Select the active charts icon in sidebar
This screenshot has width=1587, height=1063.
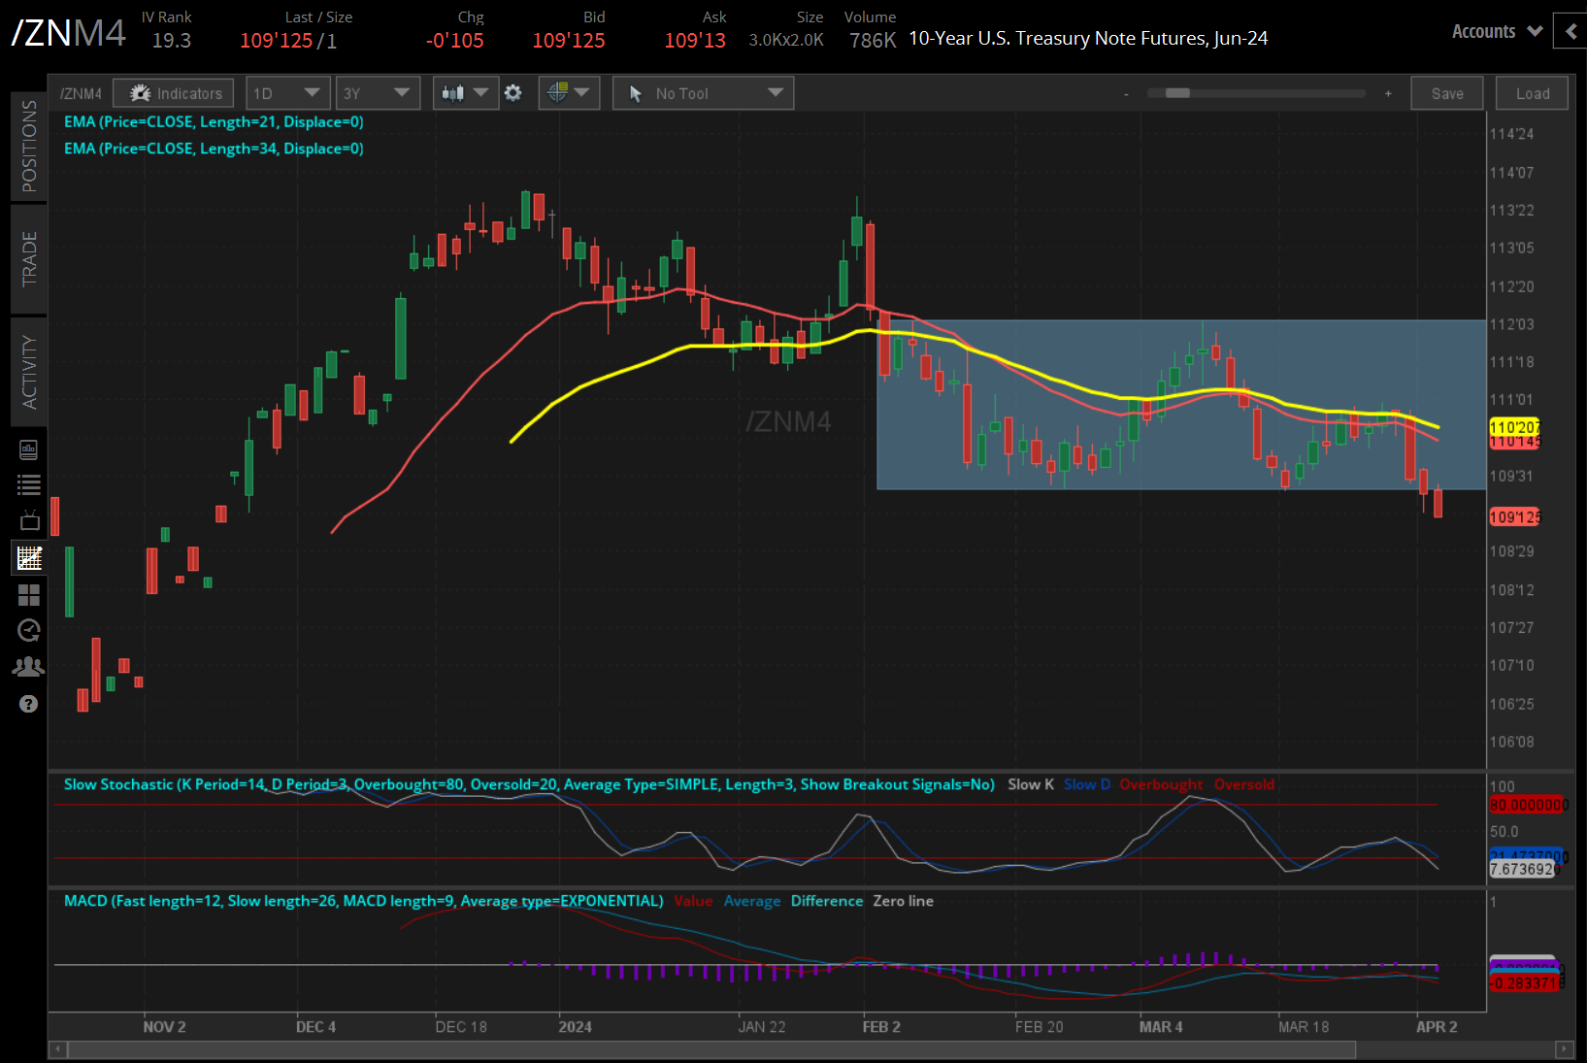[29, 557]
